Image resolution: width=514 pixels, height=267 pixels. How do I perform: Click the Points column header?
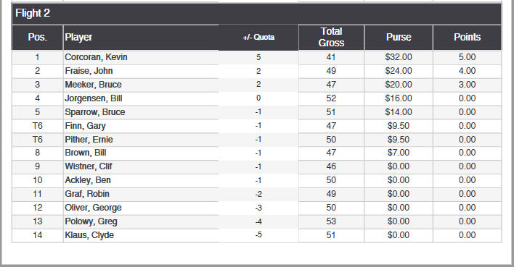[x=467, y=37]
